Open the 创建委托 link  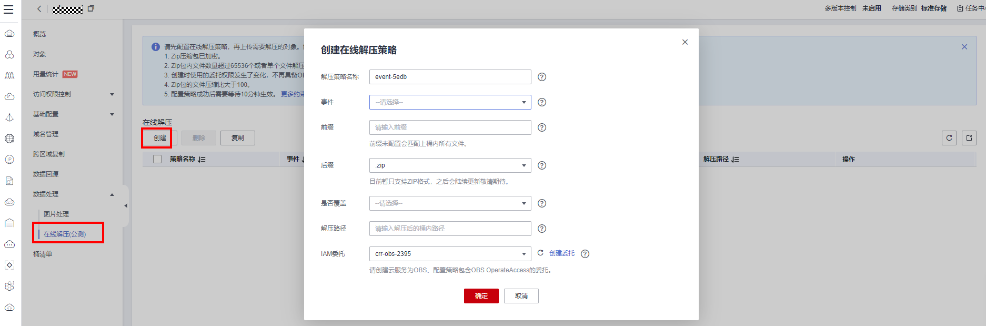(562, 253)
